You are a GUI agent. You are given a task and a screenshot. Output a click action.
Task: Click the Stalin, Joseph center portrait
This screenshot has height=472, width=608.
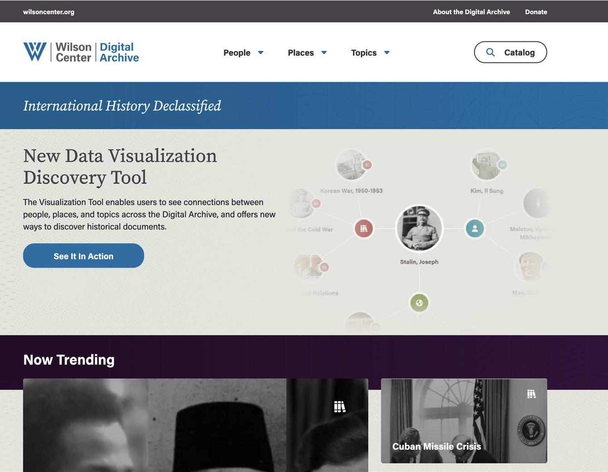coord(419,229)
